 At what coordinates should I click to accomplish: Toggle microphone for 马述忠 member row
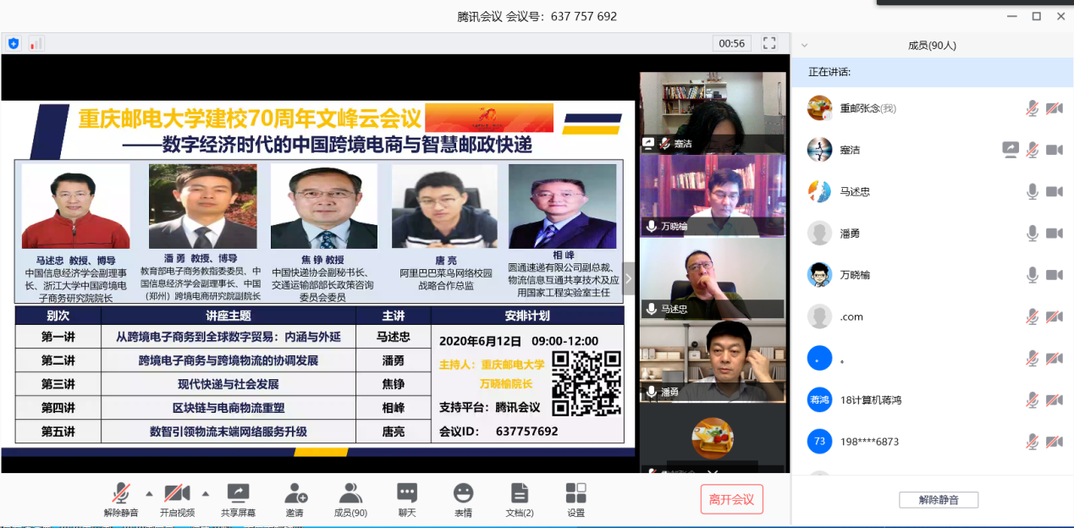pos(1032,191)
